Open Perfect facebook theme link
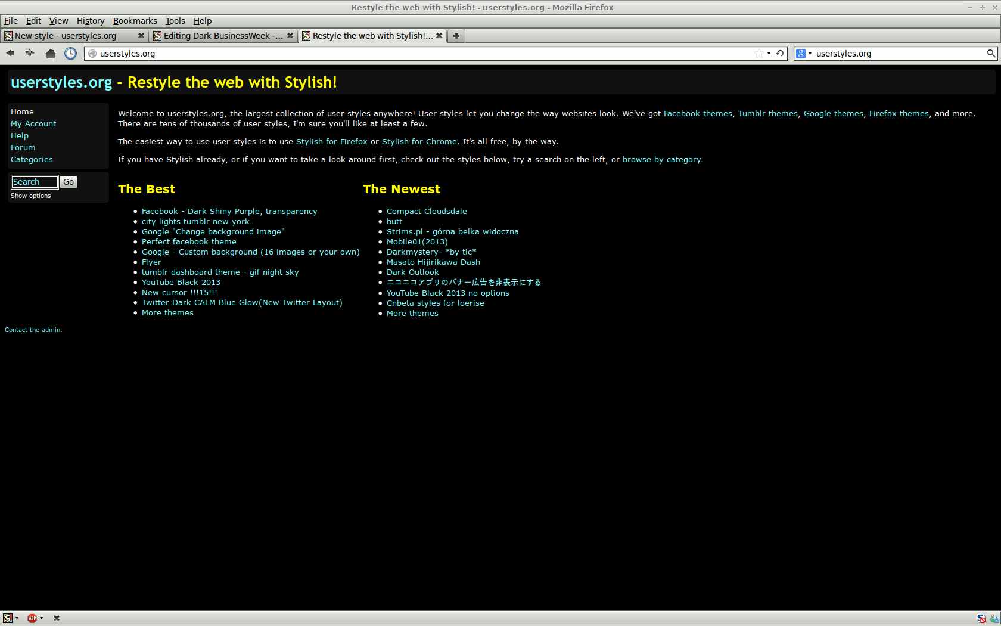The height and width of the screenshot is (626, 1001). pyautogui.click(x=189, y=242)
